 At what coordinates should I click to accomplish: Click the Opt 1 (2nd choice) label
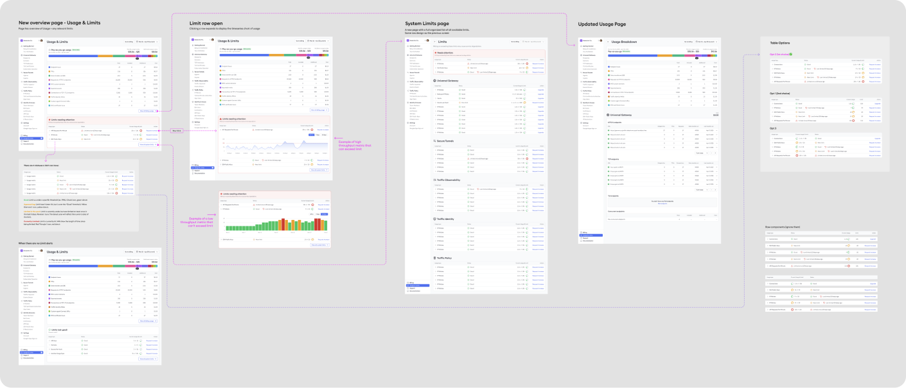click(x=780, y=93)
